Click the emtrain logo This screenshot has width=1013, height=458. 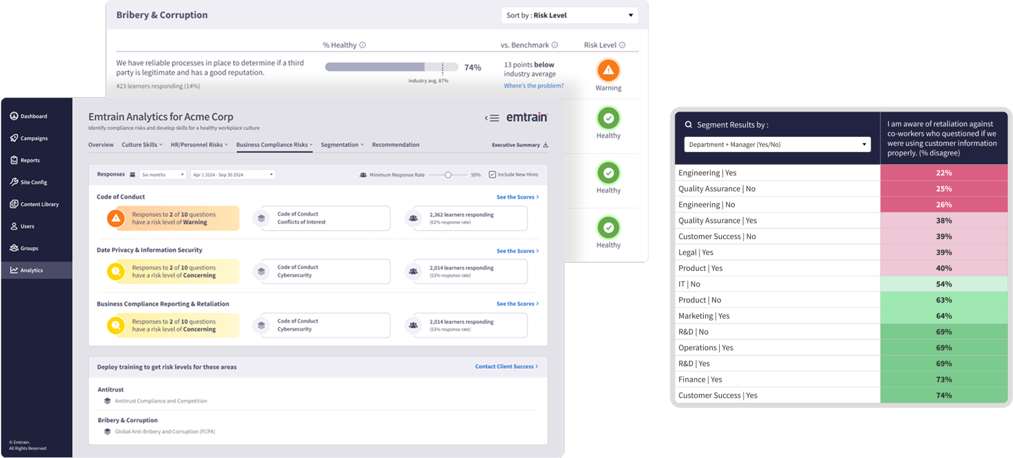point(527,117)
